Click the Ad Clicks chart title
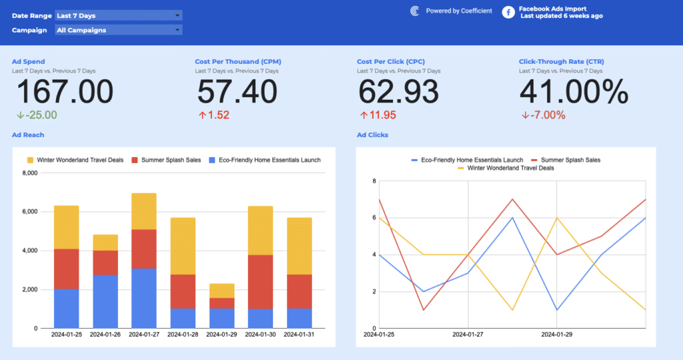Image resolution: width=683 pixels, height=360 pixels. (372, 135)
